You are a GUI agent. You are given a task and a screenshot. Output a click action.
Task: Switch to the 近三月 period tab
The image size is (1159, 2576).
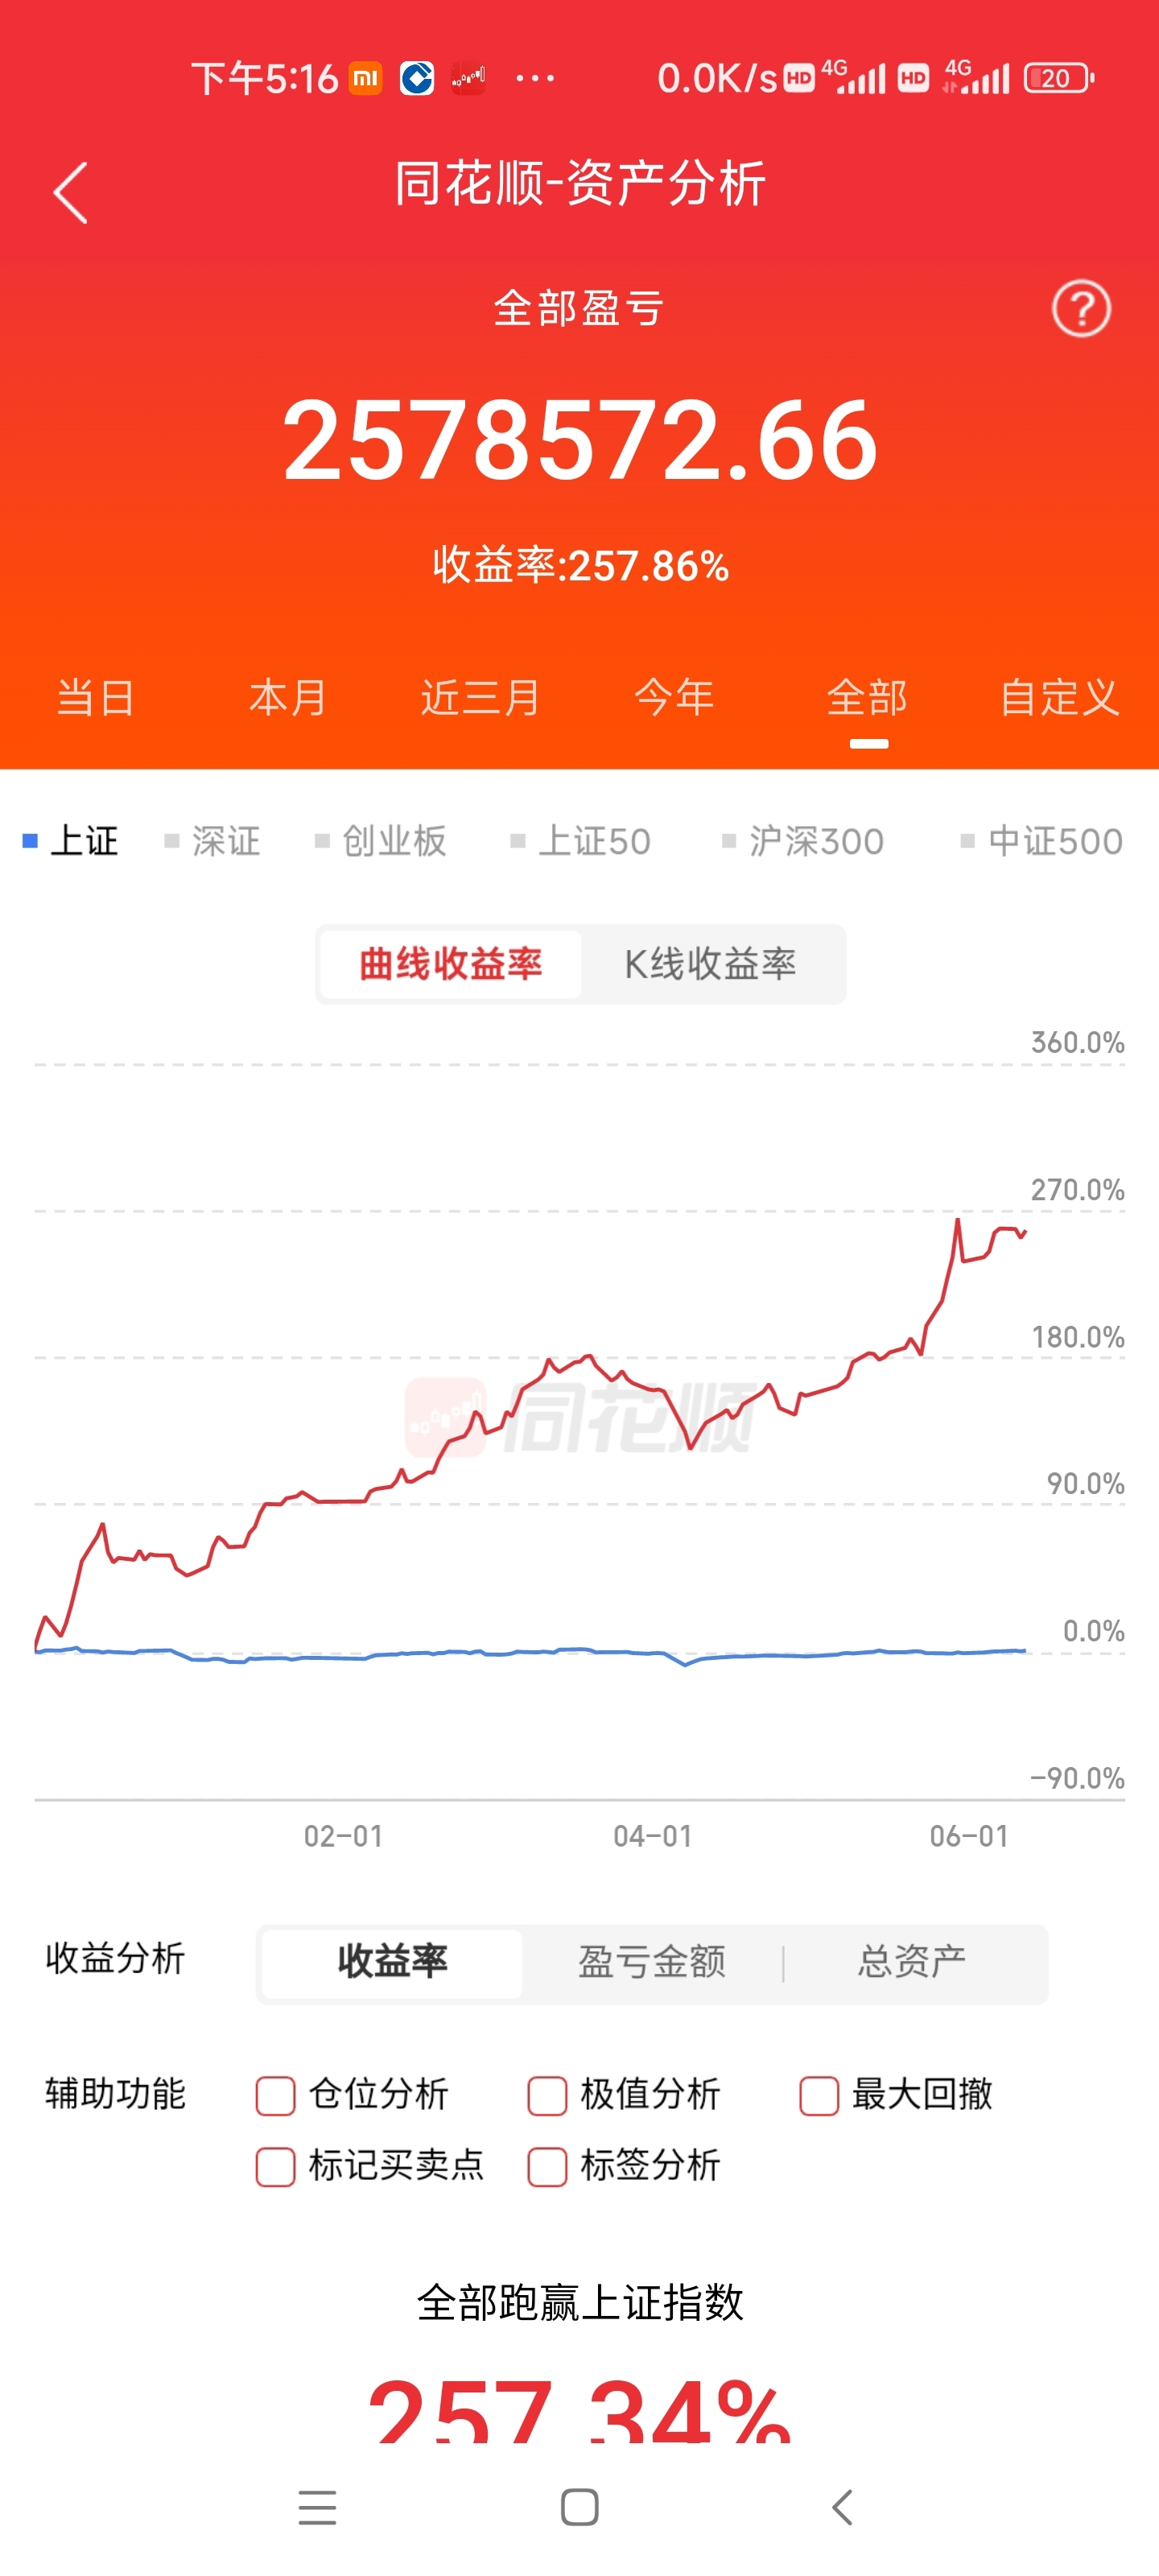click(x=481, y=697)
